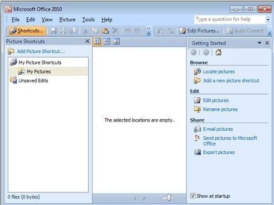Click the Export pictures link
274x205 pixels.
218,152
